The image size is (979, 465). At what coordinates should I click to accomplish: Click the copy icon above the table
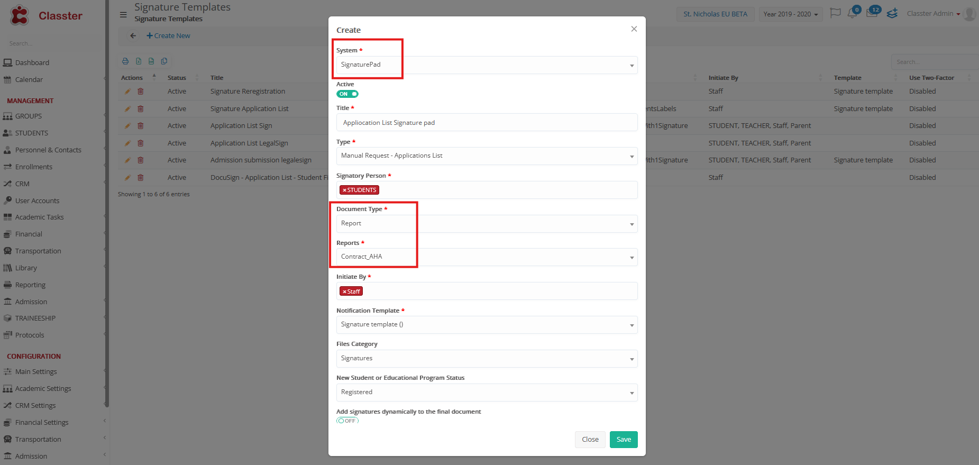[164, 61]
